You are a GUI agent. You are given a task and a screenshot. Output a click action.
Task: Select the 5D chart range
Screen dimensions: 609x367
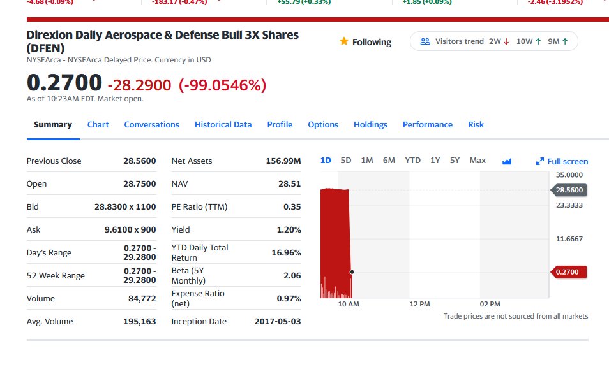[345, 161]
